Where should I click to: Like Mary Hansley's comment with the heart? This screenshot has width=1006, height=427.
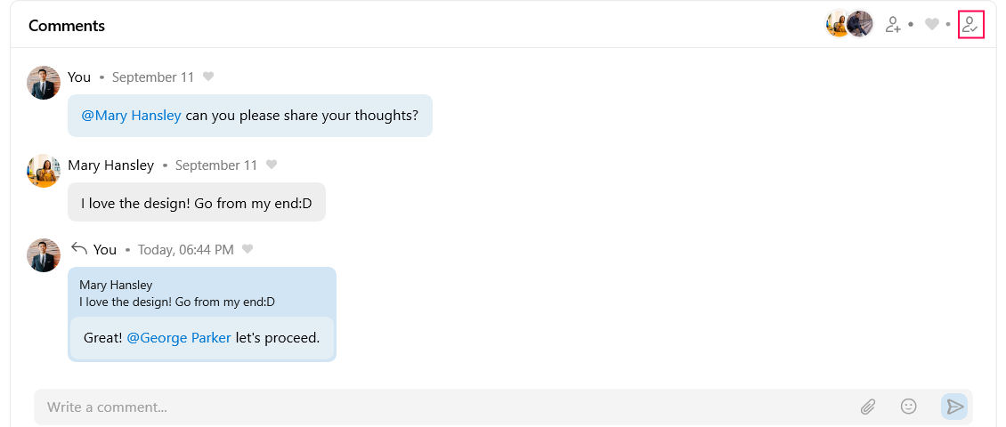(x=272, y=165)
